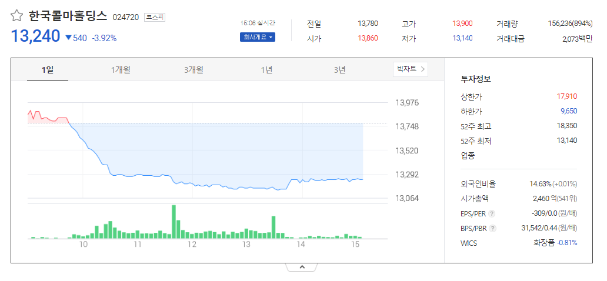Open the 회사개요 dropdown

pos(258,38)
